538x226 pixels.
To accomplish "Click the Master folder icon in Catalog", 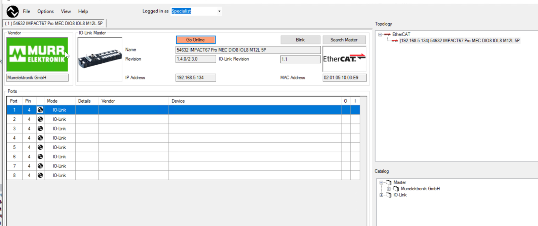I will (x=389, y=183).
